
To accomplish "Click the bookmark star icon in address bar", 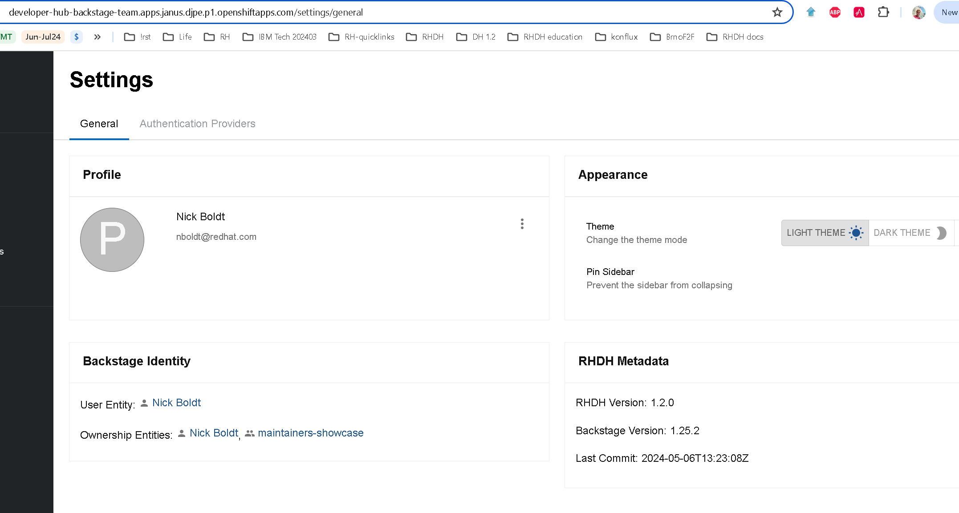I will point(777,12).
